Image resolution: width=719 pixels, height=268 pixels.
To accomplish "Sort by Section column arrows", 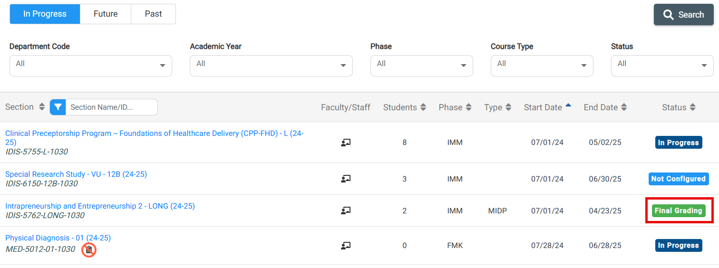I will pyautogui.click(x=41, y=107).
